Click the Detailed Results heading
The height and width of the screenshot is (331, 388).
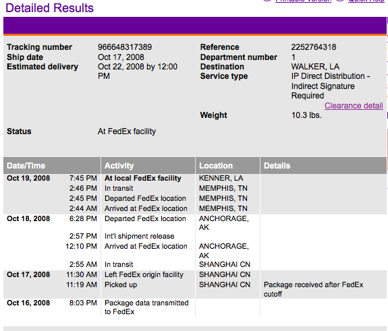click(49, 8)
